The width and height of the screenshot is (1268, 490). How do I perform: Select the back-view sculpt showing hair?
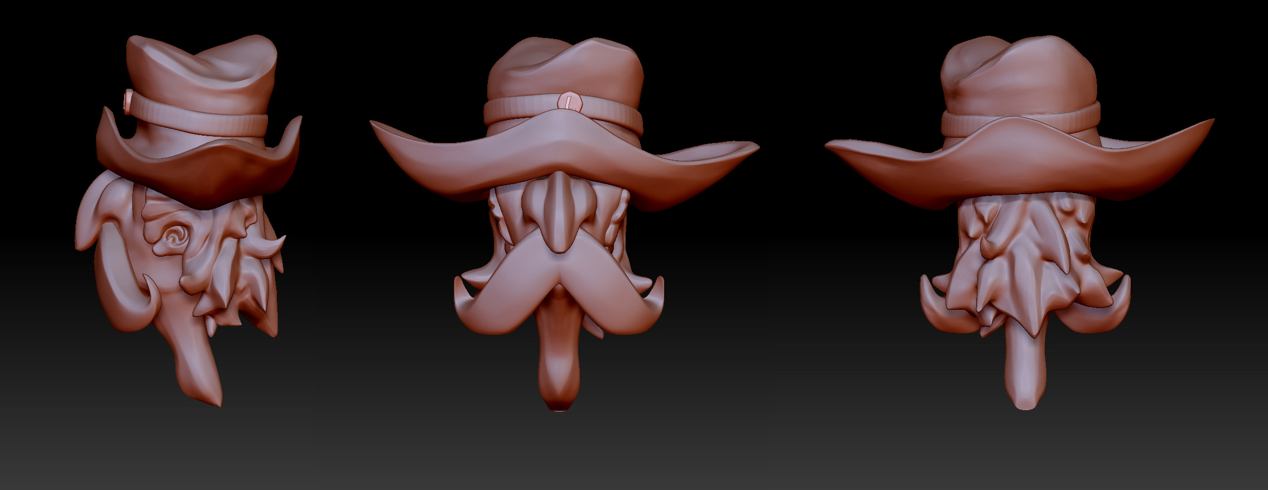point(1020,223)
